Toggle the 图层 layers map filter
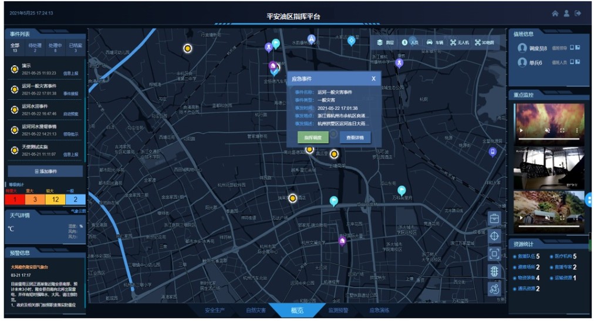 click(385, 42)
